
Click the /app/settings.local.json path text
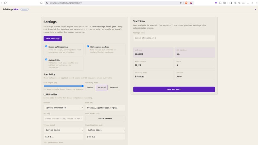point(104,27)
